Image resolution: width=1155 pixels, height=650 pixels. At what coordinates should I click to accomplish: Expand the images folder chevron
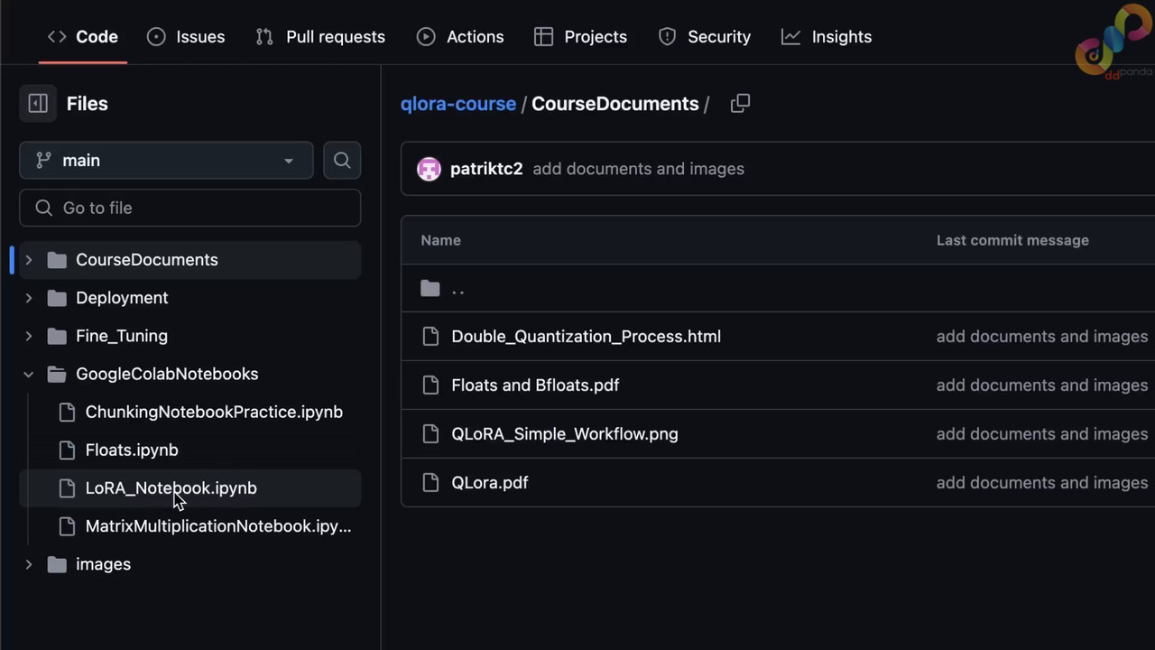28,564
